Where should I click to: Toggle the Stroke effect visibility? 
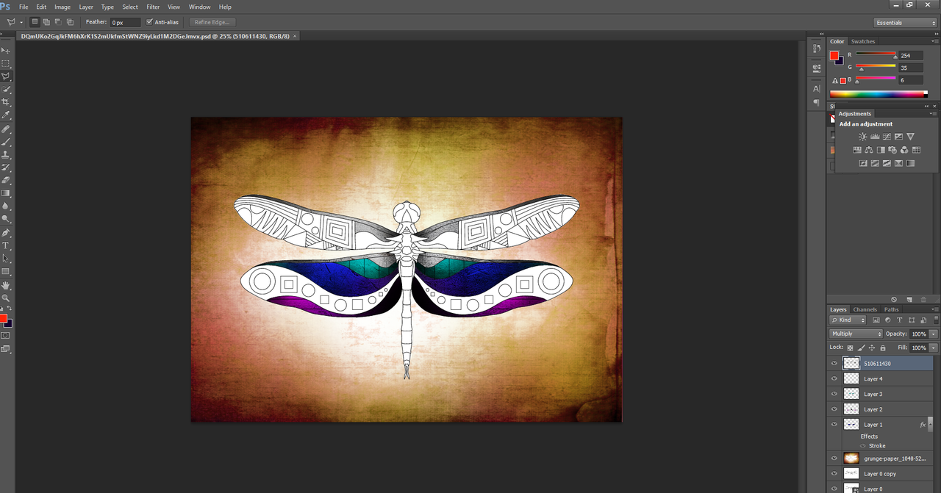(862, 446)
